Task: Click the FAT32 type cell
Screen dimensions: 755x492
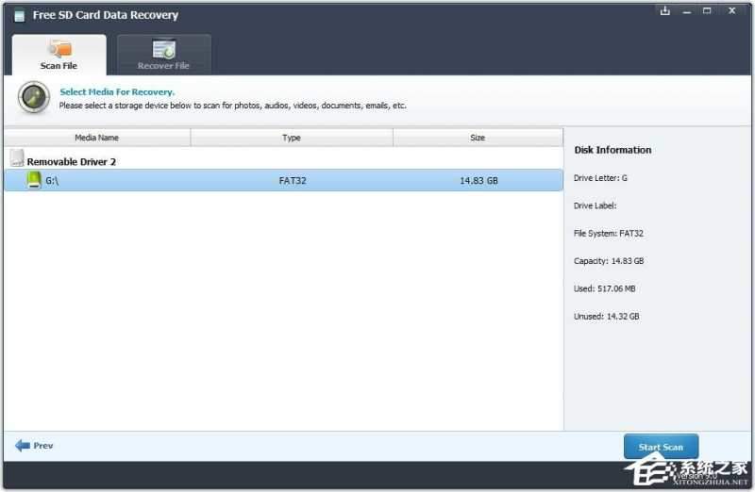Action: pos(293,180)
